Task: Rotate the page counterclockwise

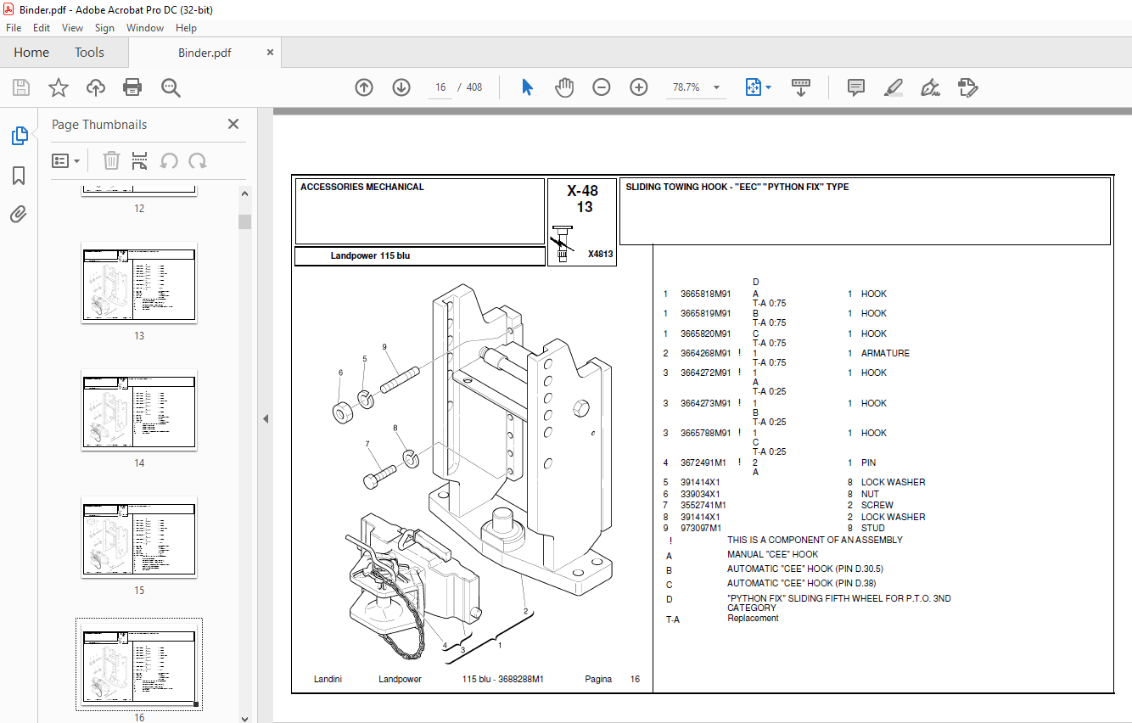Action: pos(169,160)
